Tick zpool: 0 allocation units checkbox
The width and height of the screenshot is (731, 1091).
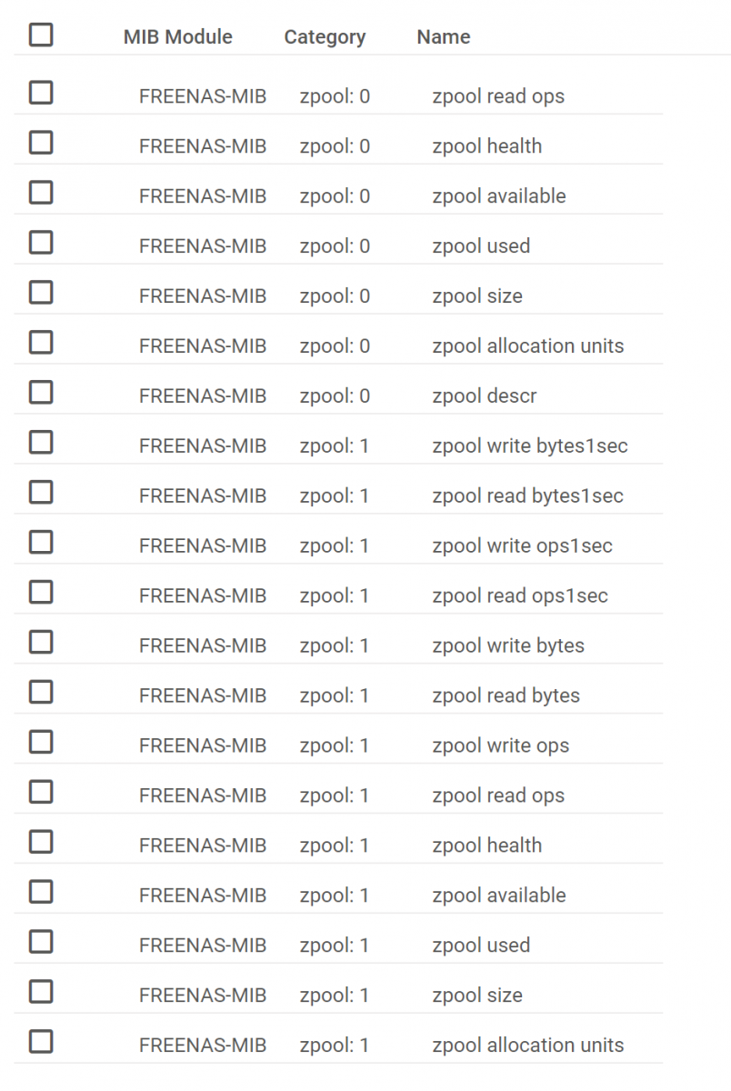point(41,343)
